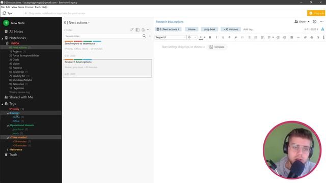
Task: Open note info icon next to Share
Action: [x=315, y=21]
